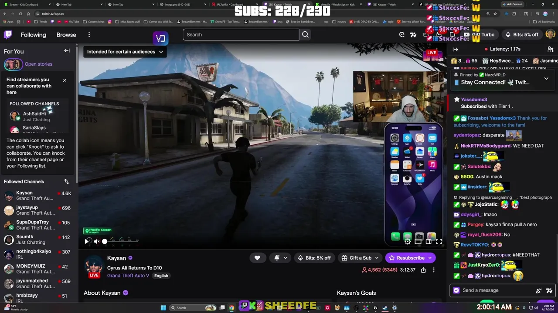Enter fullscreen on the player

coord(439,241)
